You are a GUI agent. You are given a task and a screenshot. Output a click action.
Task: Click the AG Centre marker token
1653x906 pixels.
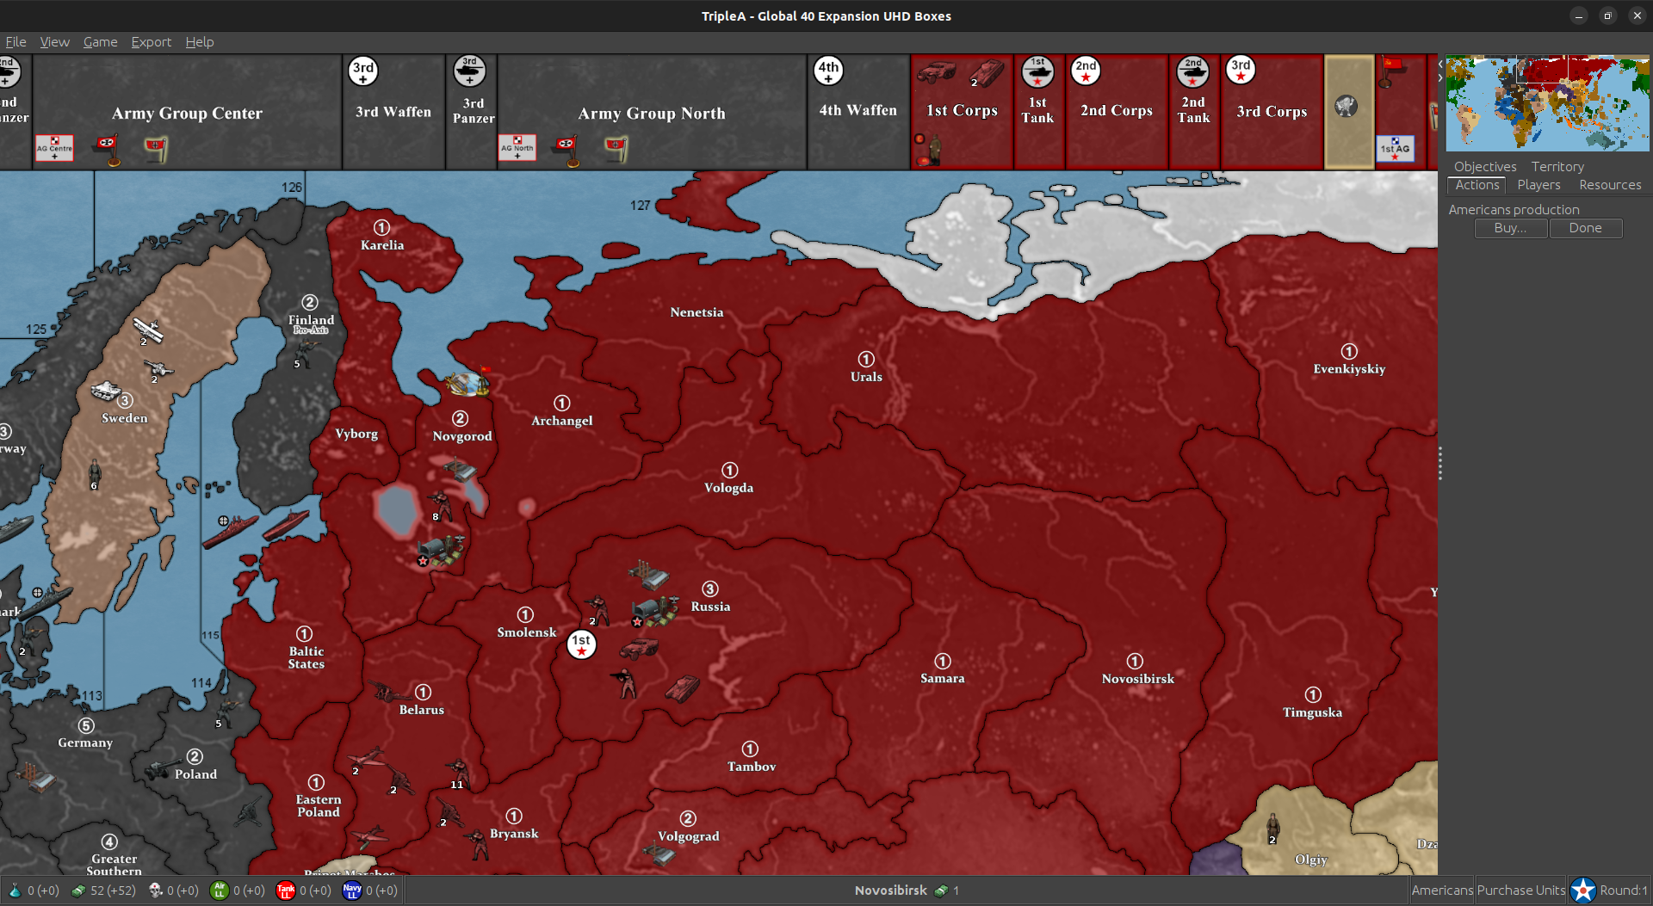click(54, 148)
